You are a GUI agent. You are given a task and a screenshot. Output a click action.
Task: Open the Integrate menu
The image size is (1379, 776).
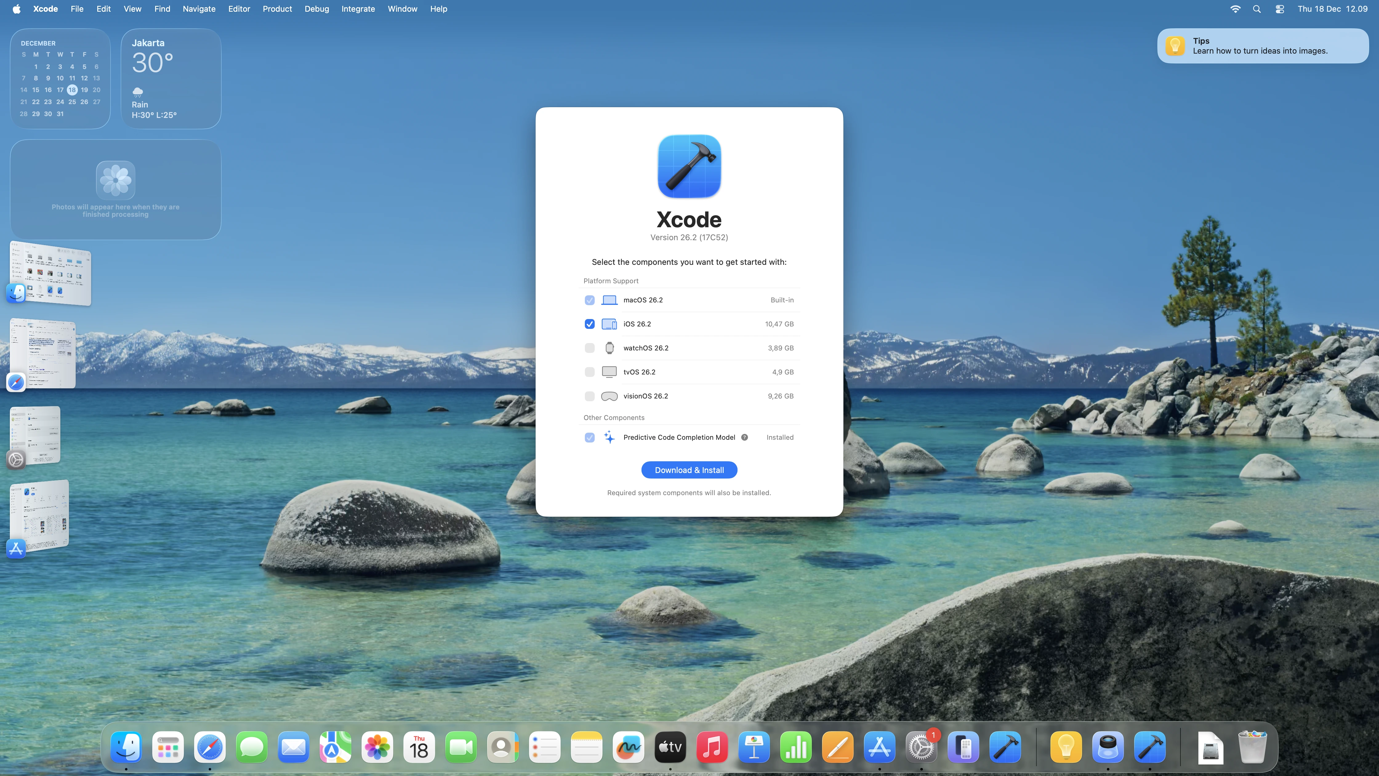[x=358, y=9]
